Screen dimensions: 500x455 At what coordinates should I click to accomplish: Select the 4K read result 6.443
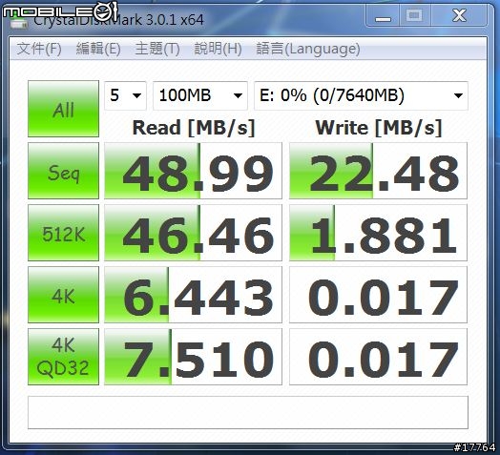tap(194, 295)
